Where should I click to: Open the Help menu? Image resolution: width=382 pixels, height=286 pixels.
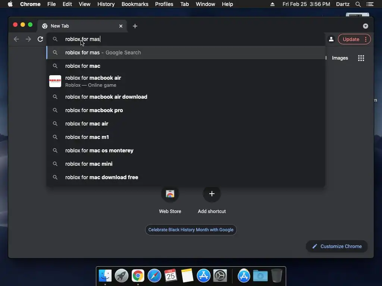coord(227,4)
